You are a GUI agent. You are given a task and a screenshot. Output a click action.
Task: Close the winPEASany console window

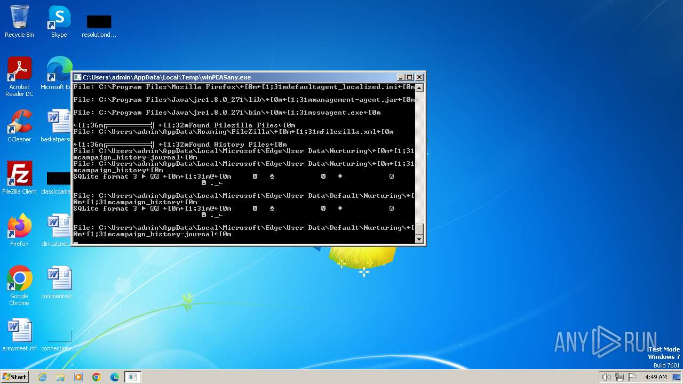click(419, 77)
